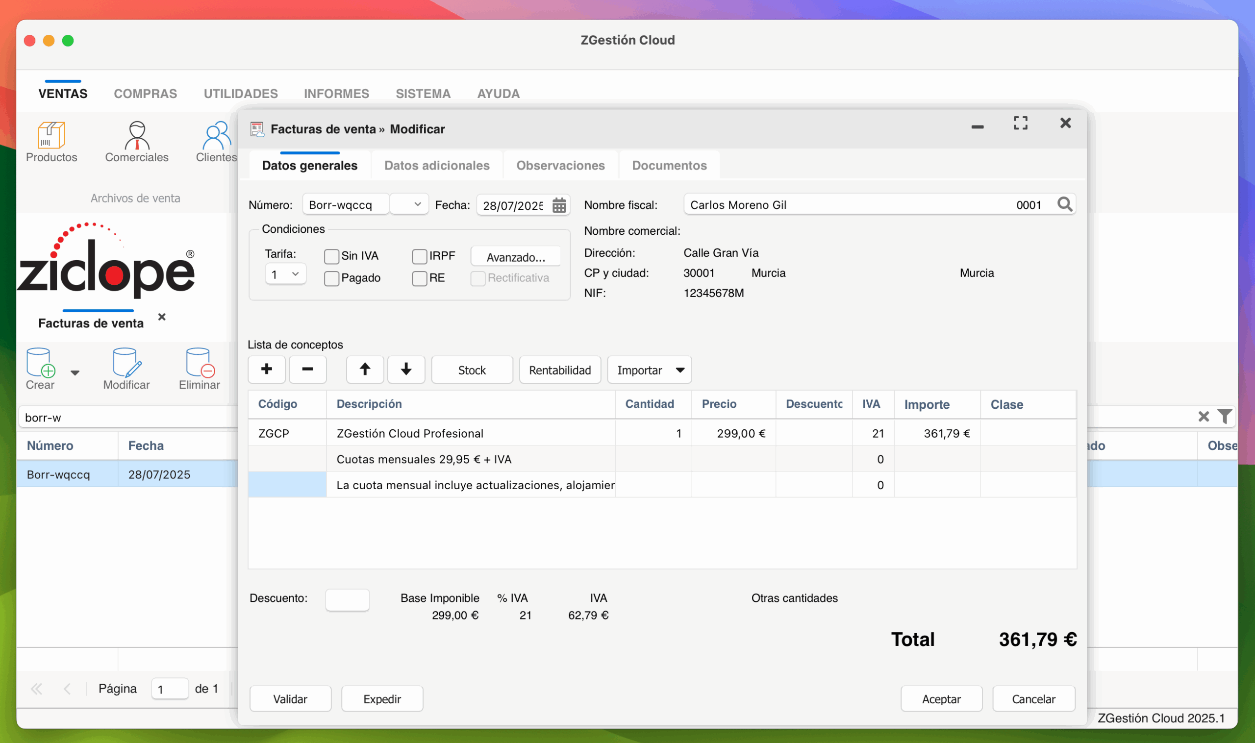The width and height of the screenshot is (1255, 743).
Task: Toggle the Sin IVA checkbox
Action: point(331,256)
